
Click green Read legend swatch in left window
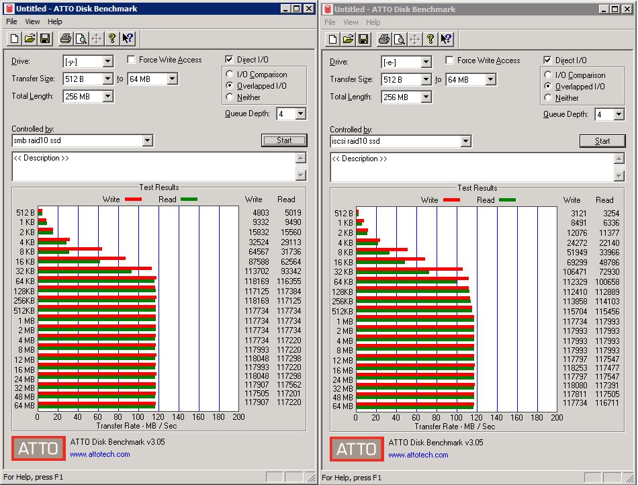(x=189, y=200)
